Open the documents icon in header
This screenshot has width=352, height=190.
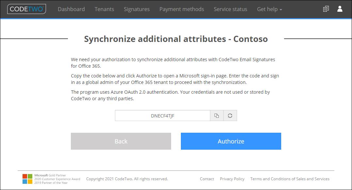click(x=326, y=9)
